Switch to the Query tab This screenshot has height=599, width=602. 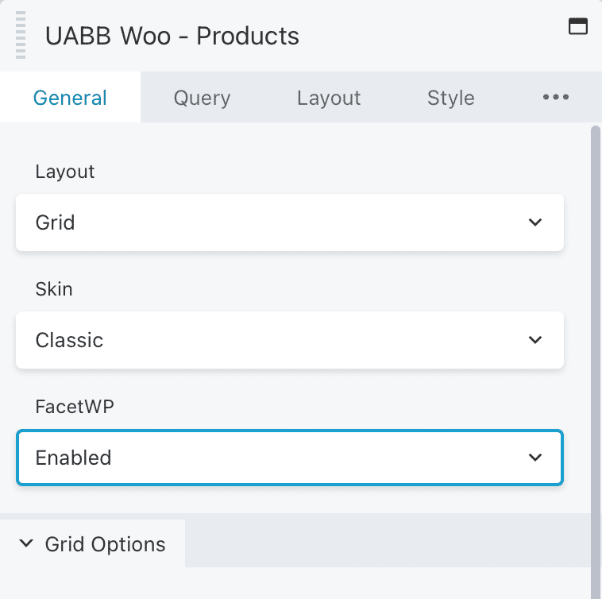tap(202, 97)
